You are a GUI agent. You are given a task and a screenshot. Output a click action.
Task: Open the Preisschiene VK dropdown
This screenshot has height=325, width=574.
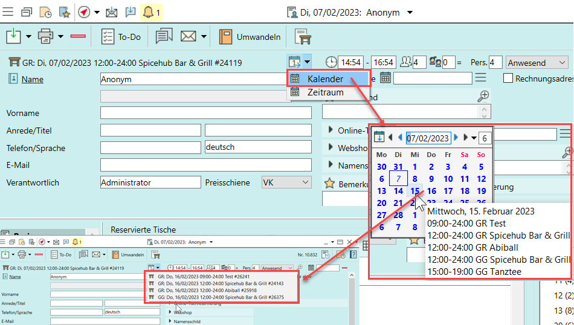pos(286,182)
